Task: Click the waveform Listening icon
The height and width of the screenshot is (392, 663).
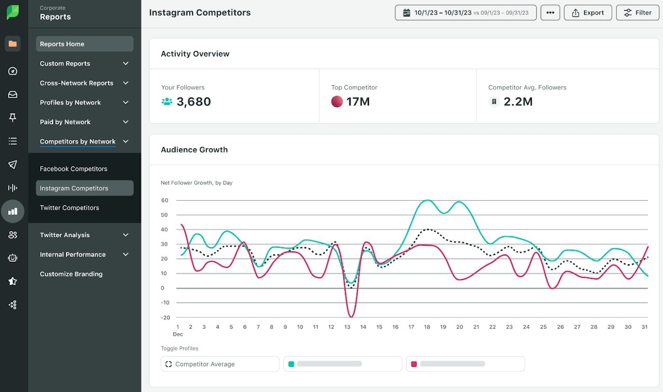Action: [x=13, y=187]
